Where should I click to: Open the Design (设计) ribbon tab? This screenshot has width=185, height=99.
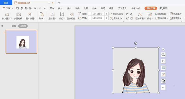(x=69, y=8)
